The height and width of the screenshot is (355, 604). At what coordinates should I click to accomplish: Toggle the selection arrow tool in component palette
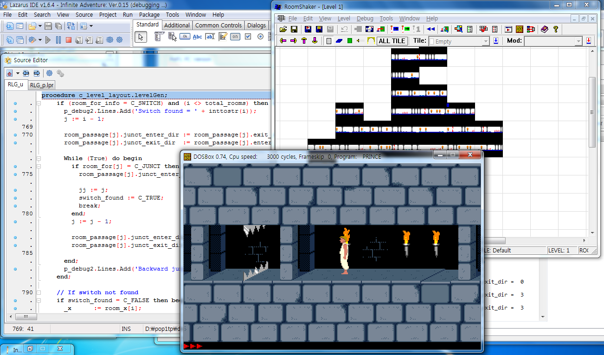(x=141, y=37)
